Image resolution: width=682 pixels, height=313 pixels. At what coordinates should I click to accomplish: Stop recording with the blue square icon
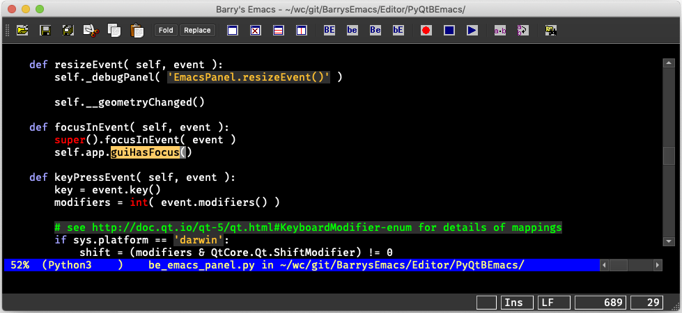[449, 31]
